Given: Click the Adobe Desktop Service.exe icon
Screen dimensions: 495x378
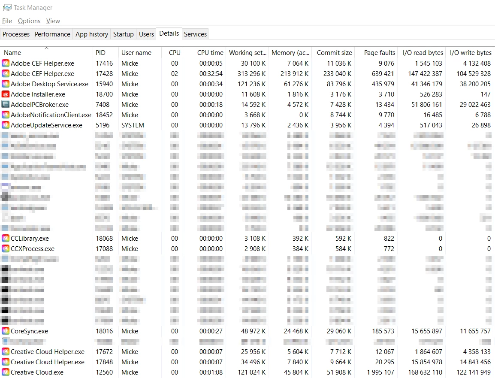Looking at the screenshot, I should pyautogui.click(x=6, y=84).
